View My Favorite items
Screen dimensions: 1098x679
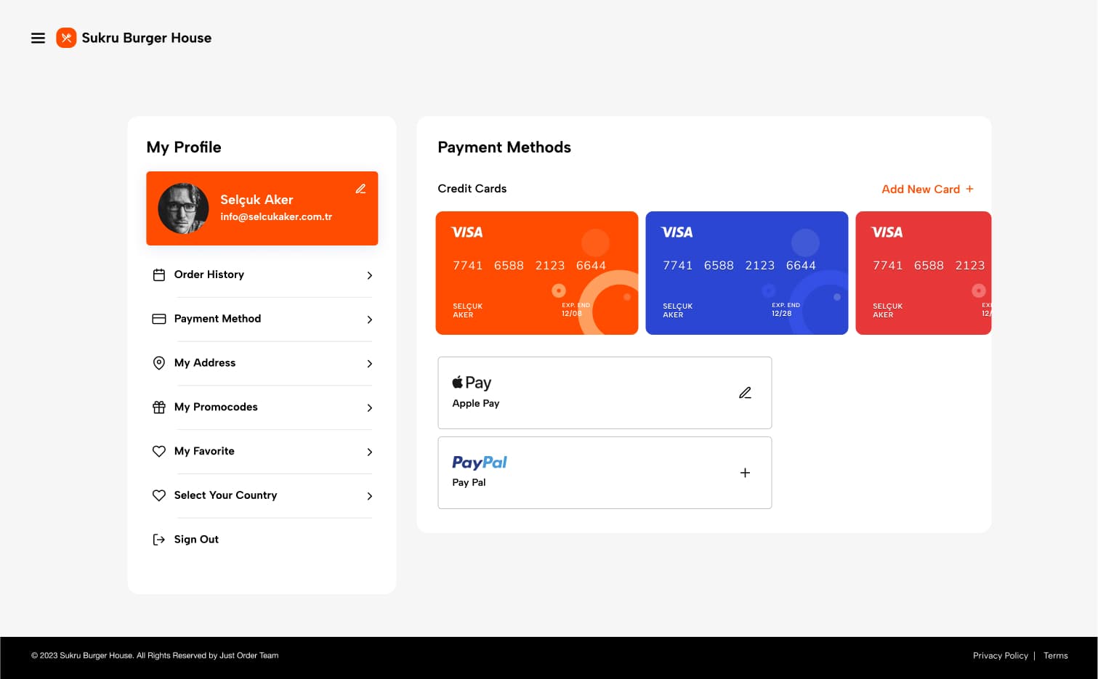pos(262,452)
